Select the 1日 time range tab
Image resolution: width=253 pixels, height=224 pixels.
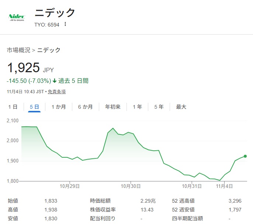13,107
